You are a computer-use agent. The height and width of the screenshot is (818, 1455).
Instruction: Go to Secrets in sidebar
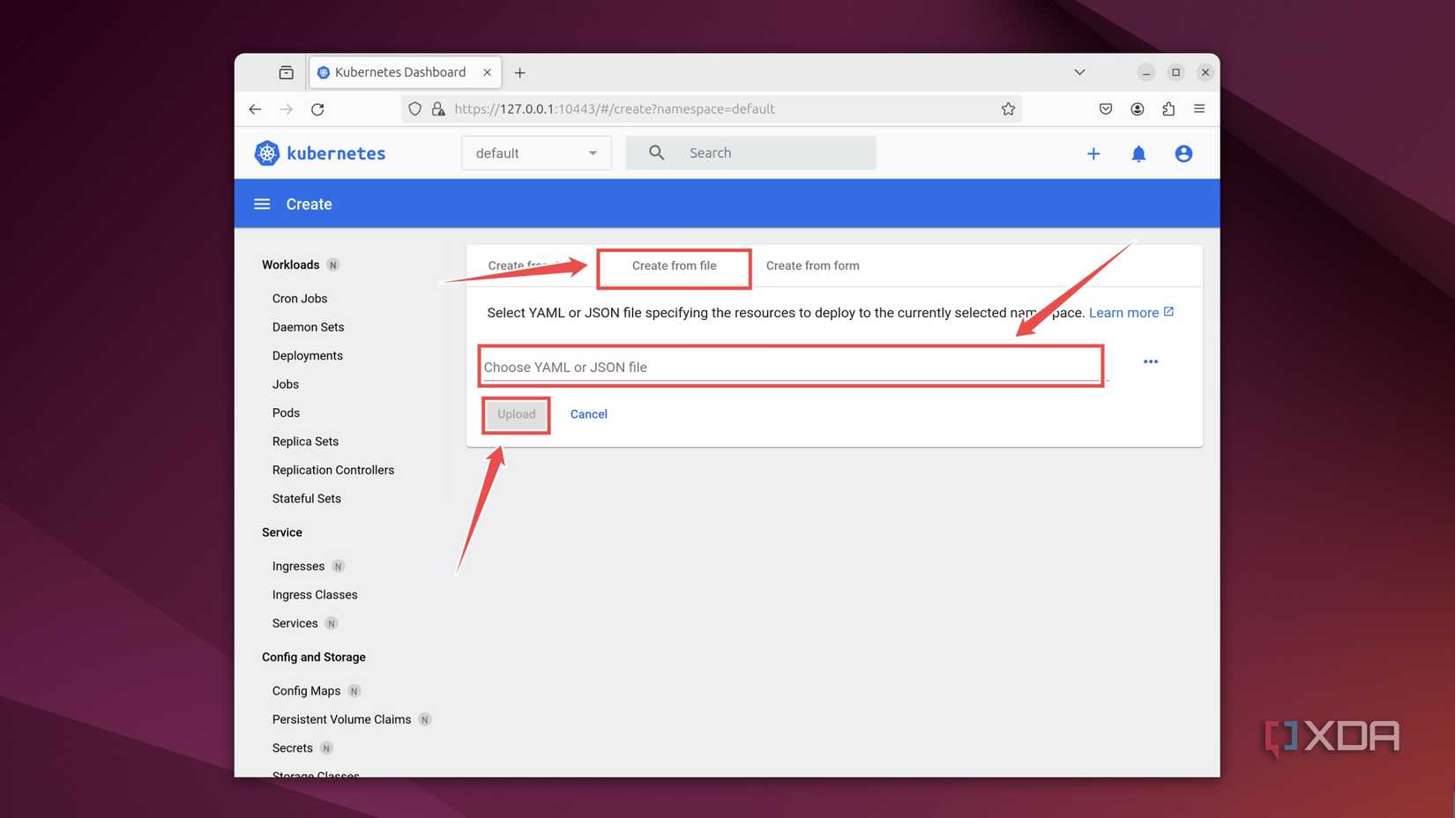tap(292, 748)
